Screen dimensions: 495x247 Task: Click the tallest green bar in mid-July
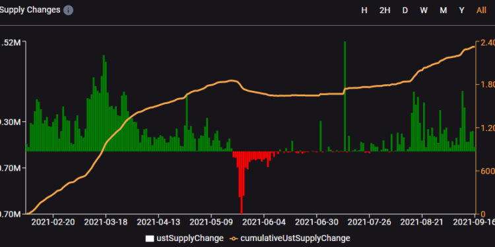click(x=345, y=96)
